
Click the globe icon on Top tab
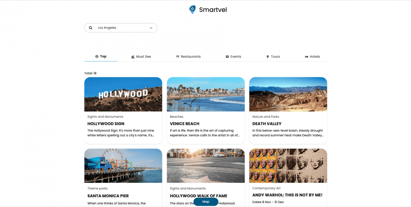tap(97, 56)
